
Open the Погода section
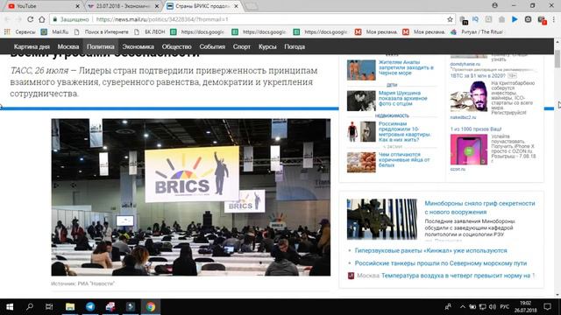[295, 46]
